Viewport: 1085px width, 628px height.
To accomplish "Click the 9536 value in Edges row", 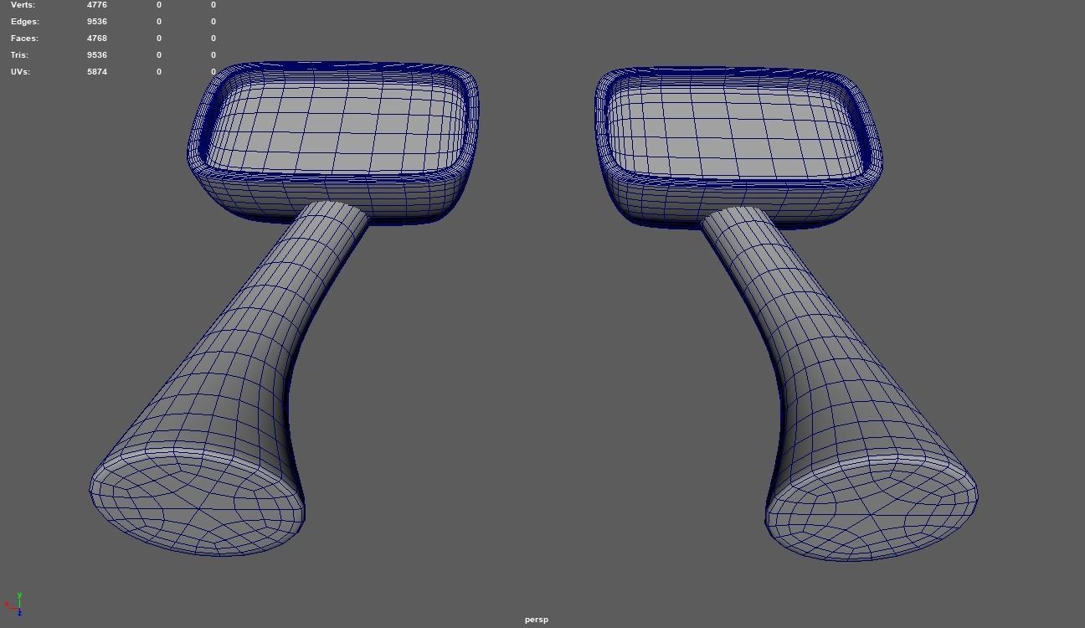I will [97, 22].
